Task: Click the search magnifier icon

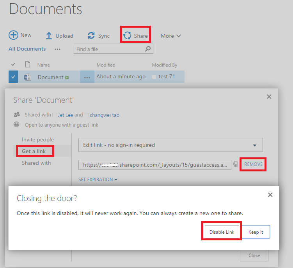Action: [x=148, y=49]
